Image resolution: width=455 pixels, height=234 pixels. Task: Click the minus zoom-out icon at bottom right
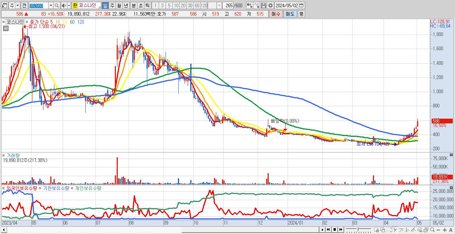(x=439, y=230)
